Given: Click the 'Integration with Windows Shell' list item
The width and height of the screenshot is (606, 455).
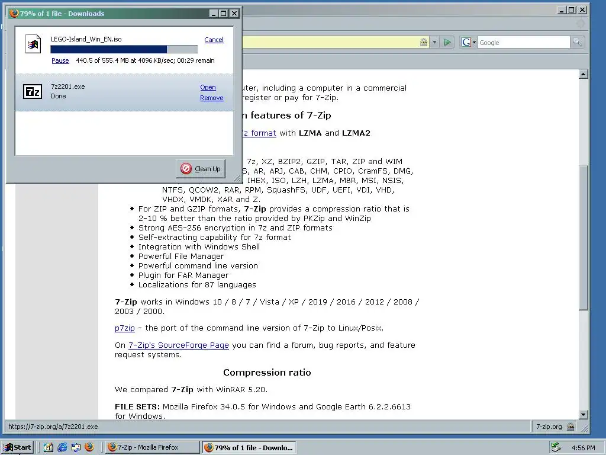Looking at the screenshot, I should click(x=199, y=247).
